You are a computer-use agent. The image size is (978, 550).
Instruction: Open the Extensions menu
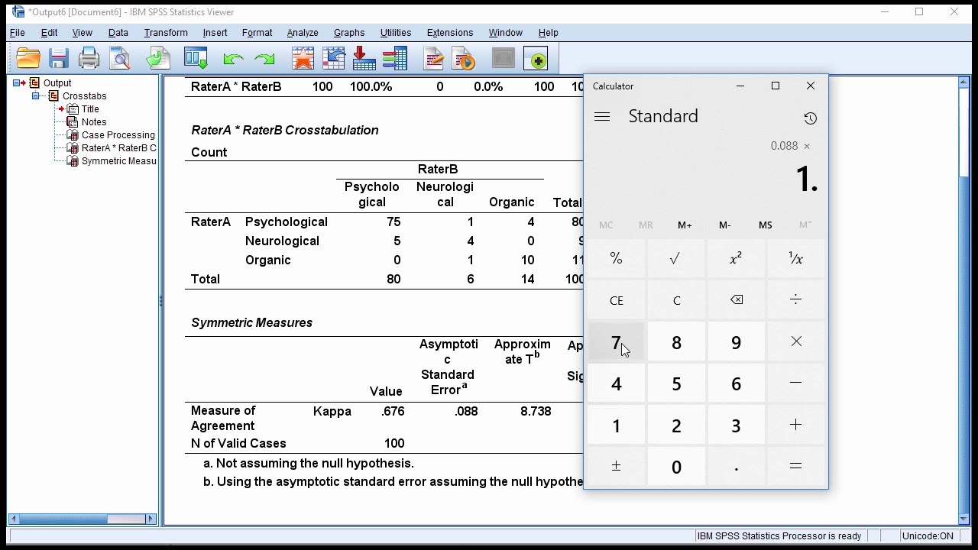[x=450, y=33]
